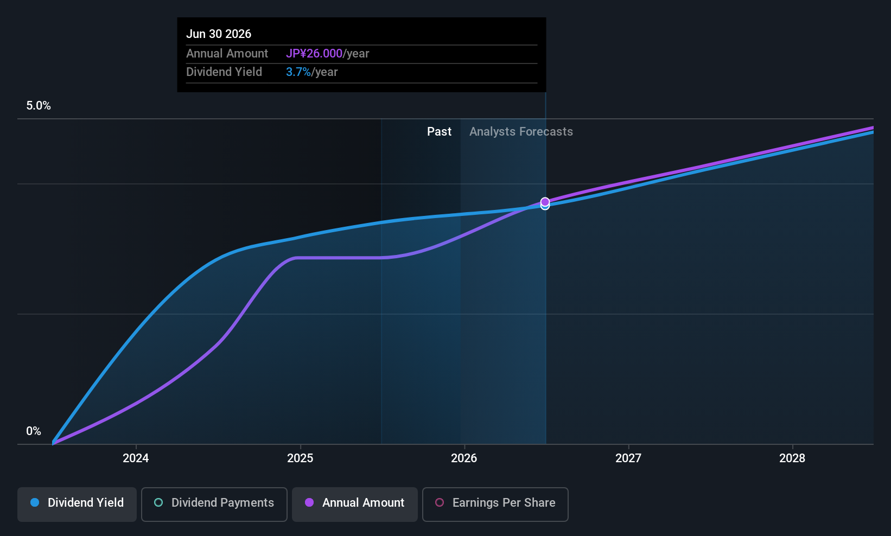Click the Earnings Per Share legend circle

(x=440, y=502)
